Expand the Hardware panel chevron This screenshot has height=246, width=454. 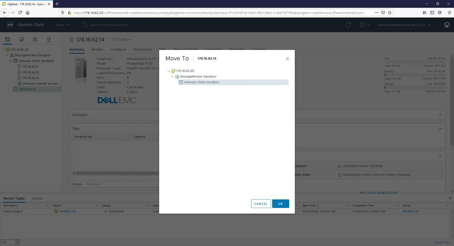pyautogui.click(x=440, y=115)
